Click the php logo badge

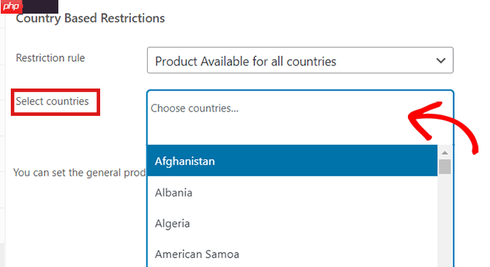point(12,6)
